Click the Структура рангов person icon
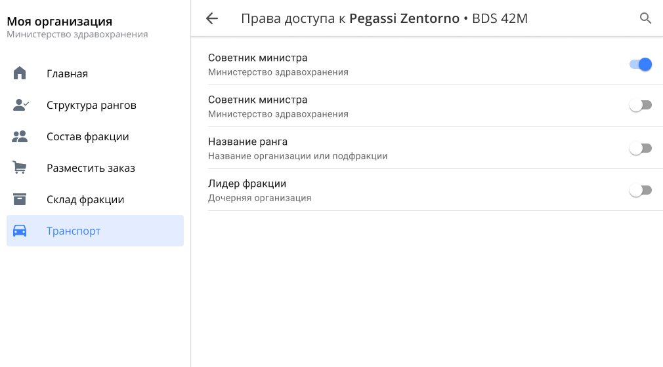Image resolution: width=663 pixels, height=367 pixels. pyautogui.click(x=20, y=105)
